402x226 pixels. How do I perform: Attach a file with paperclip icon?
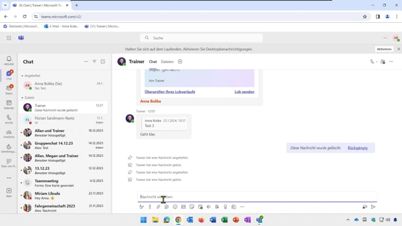tap(158, 207)
